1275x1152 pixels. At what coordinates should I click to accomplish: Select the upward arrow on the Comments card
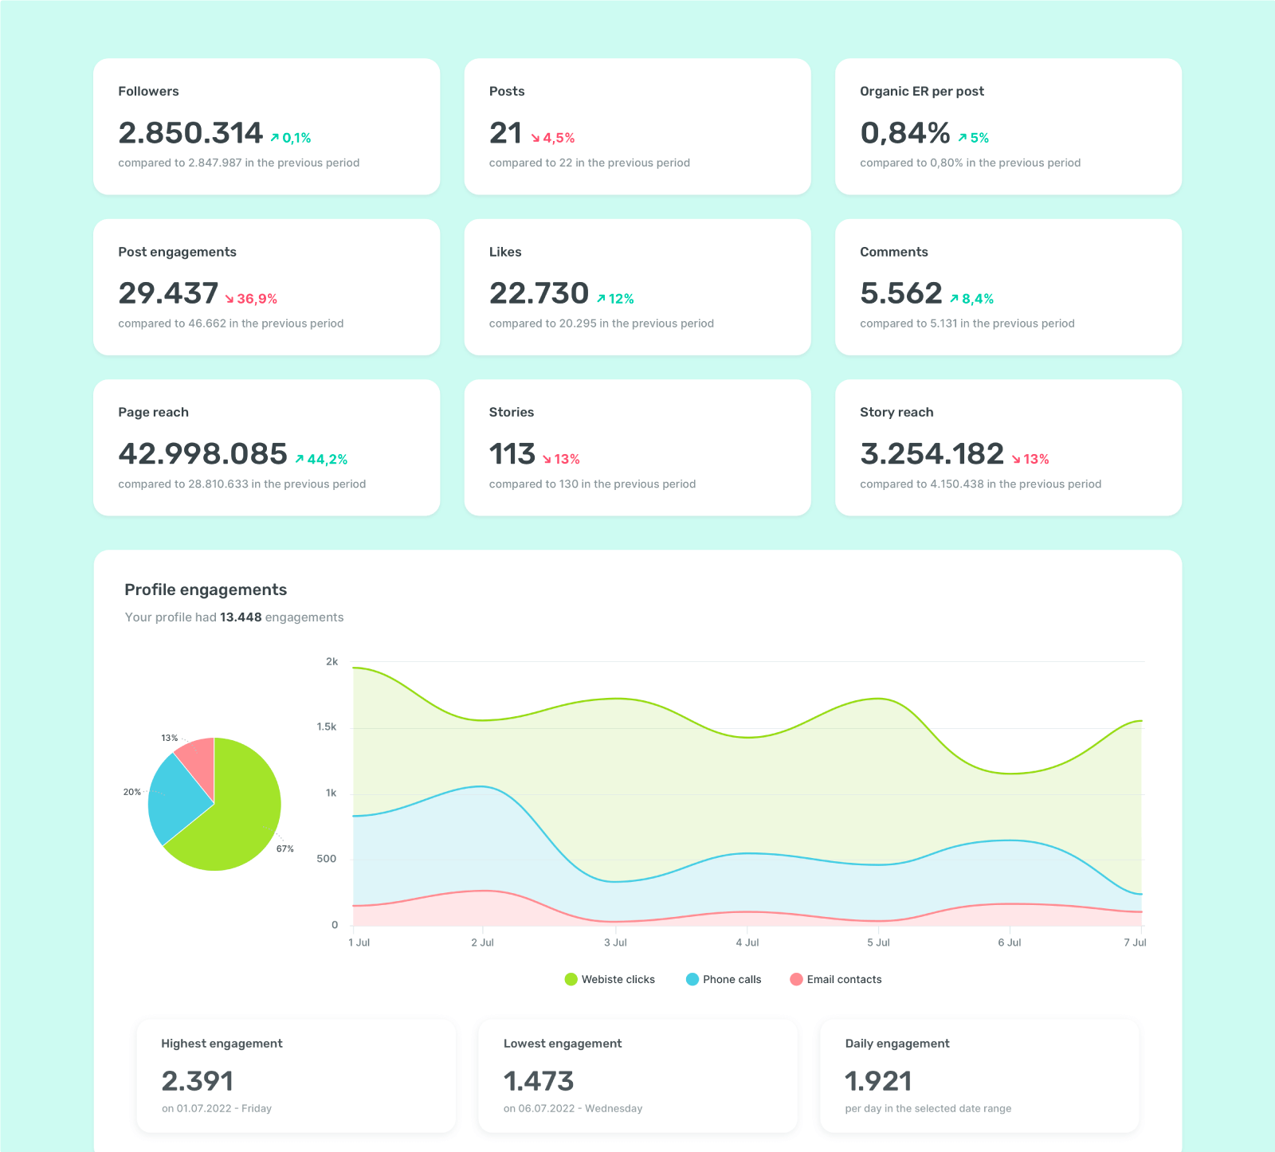pyautogui.click(x=954, y=298)
